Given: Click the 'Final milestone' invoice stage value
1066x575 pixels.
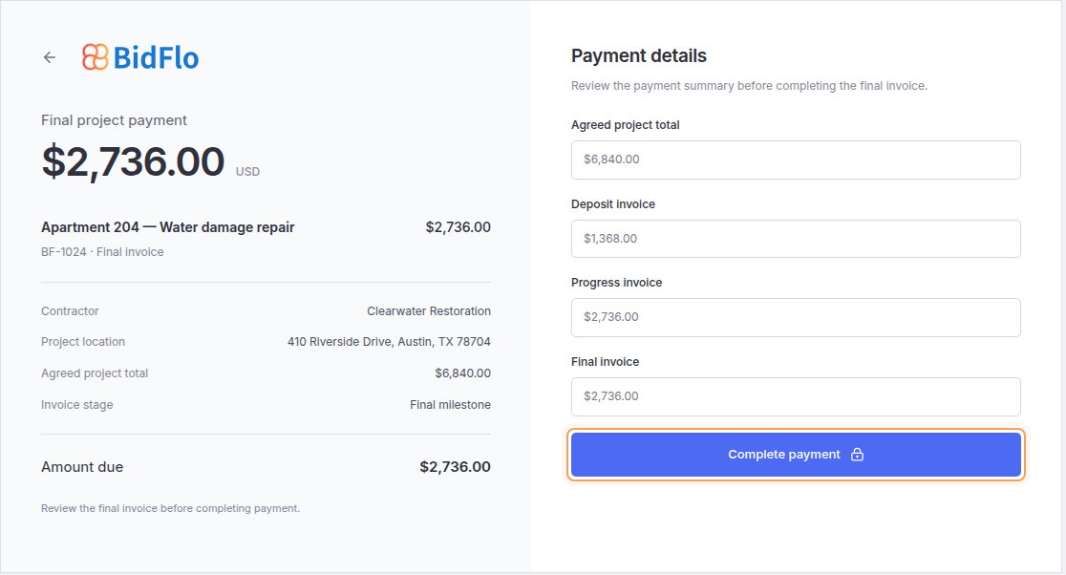Looking at the screenshot, I should pos(450,404).
